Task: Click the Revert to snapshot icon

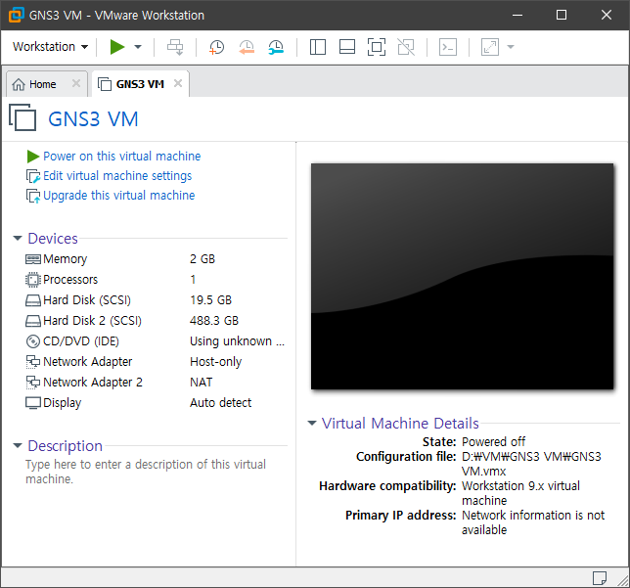Action: pos(247,47)
